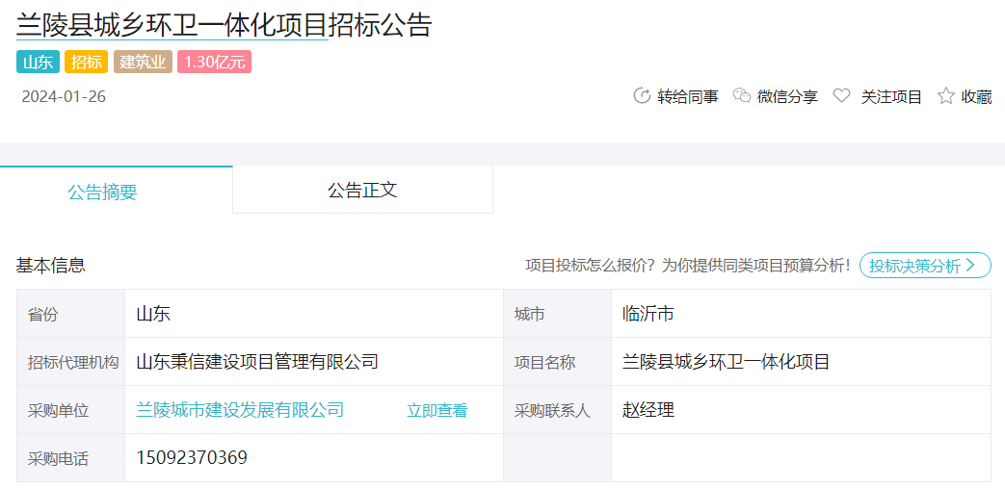Click the province value 山东 in table
The width and height of the screenshot is (1005, 488).
153,314
